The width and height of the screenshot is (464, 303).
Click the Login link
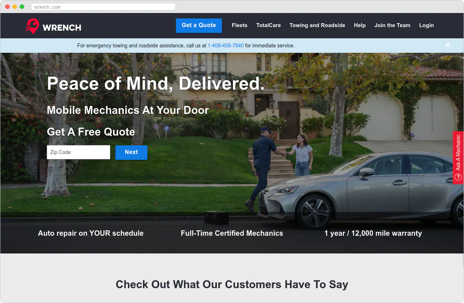(x=426, y=25)
